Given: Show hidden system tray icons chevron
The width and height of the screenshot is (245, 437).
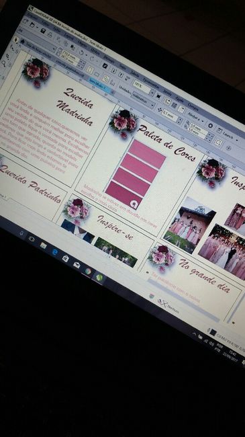Looking at the screenshot, I should point(194,333).
